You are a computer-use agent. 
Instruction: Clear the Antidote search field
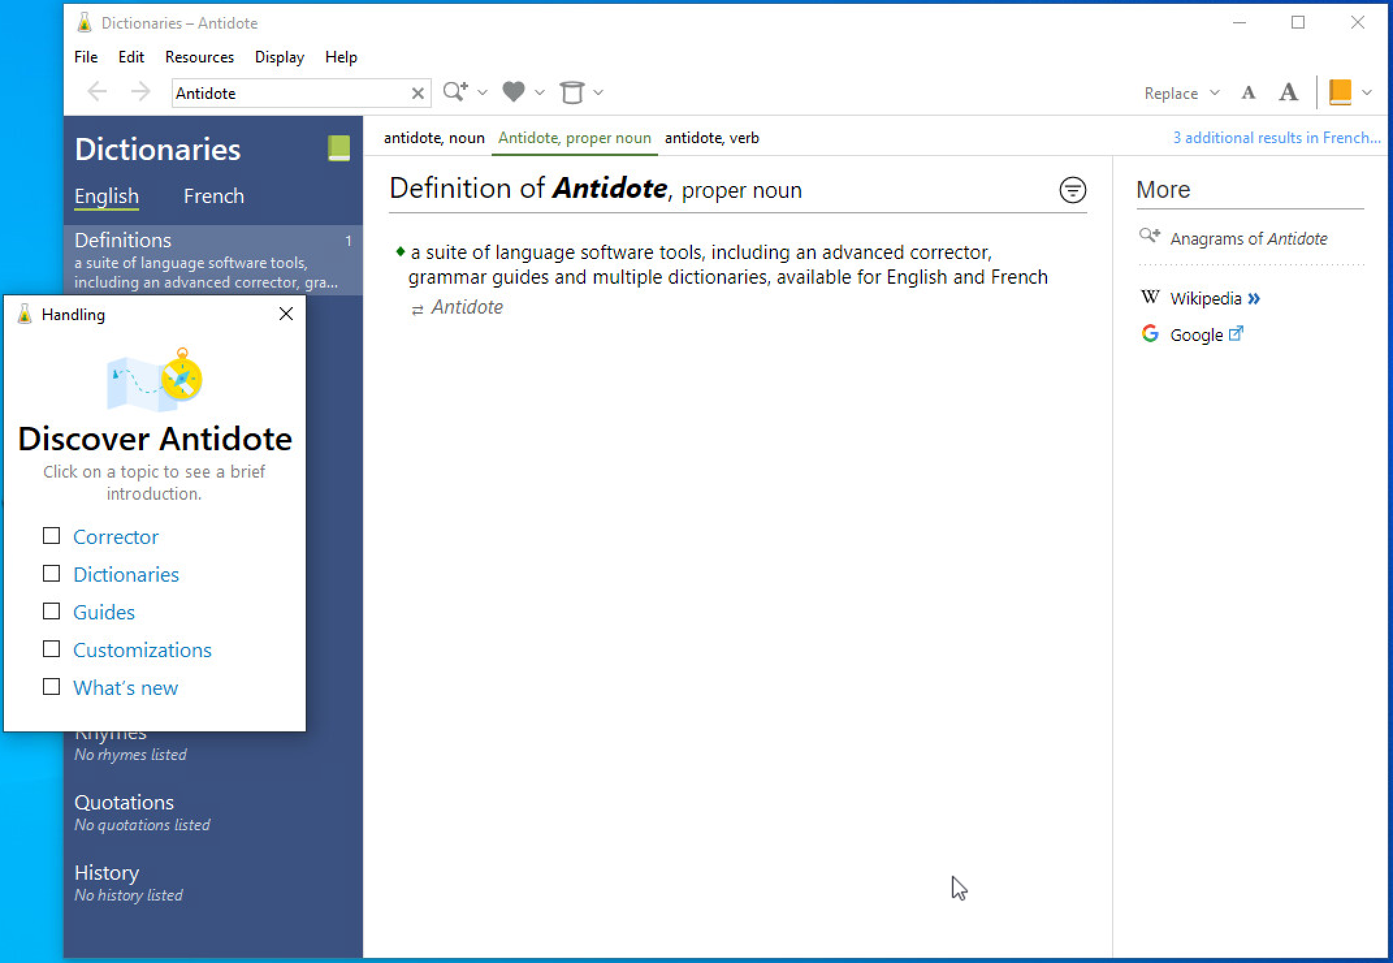418,93
